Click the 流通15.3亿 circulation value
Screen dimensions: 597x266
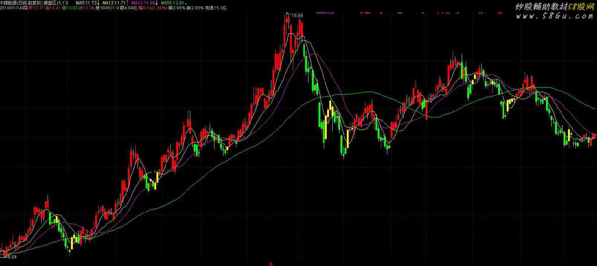216,7
